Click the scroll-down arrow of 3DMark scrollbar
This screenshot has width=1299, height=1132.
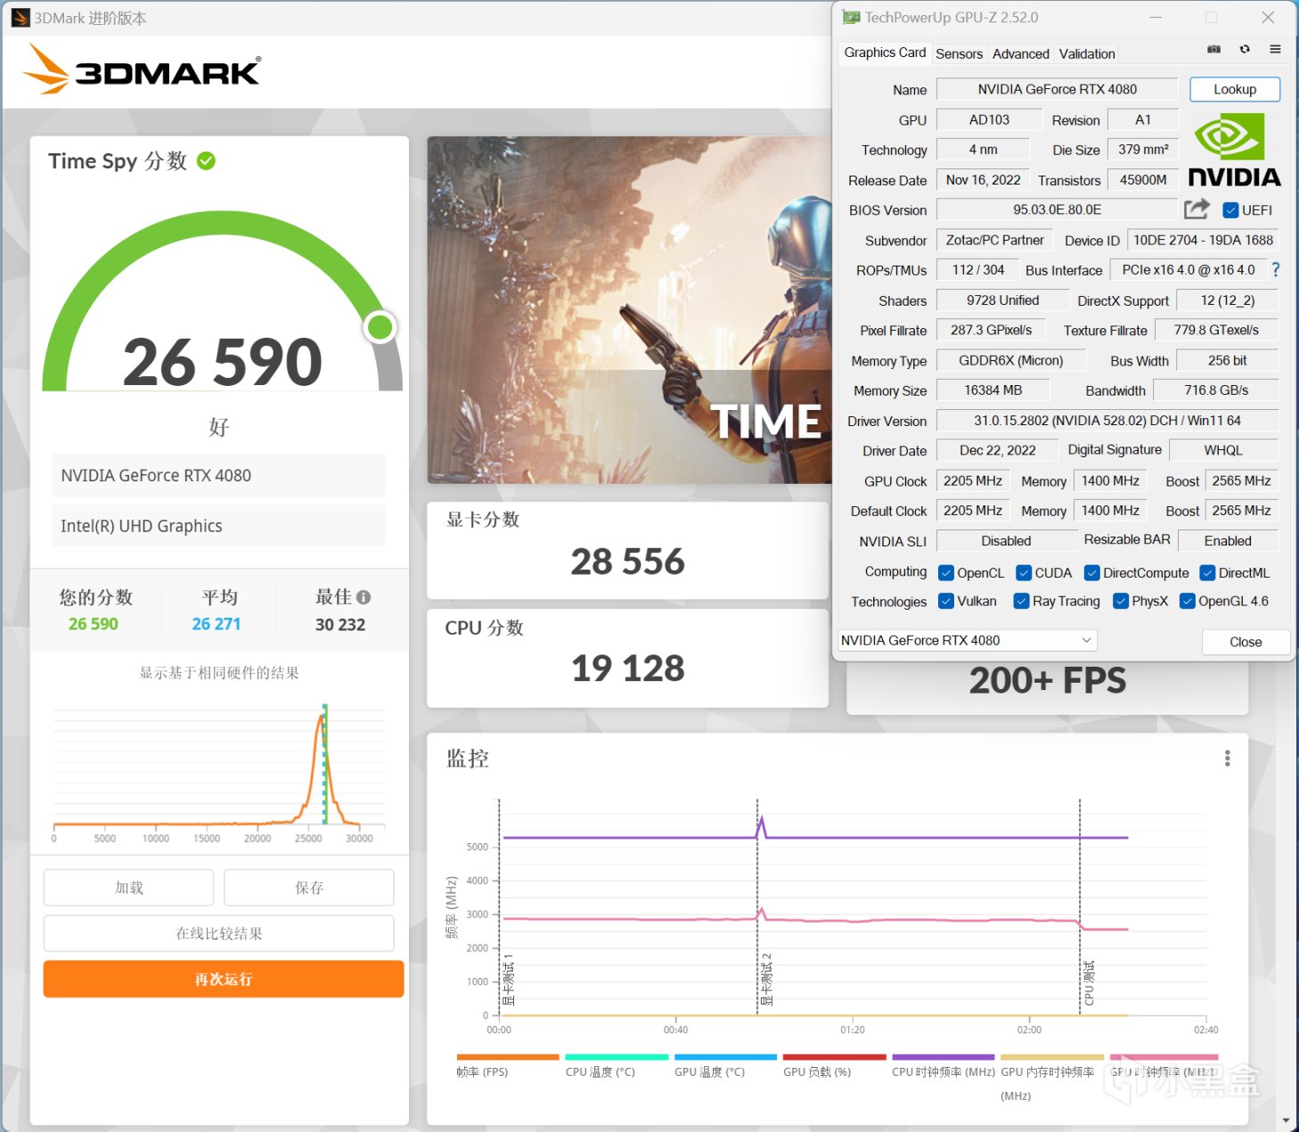1285,1120
